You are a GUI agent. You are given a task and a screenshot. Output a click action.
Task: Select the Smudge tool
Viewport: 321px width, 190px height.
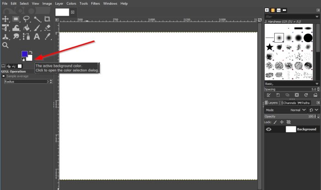pyautogui.click(x=16, y=37)
